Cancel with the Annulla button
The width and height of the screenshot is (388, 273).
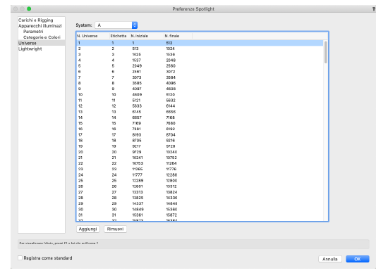[x=330, y=259]
